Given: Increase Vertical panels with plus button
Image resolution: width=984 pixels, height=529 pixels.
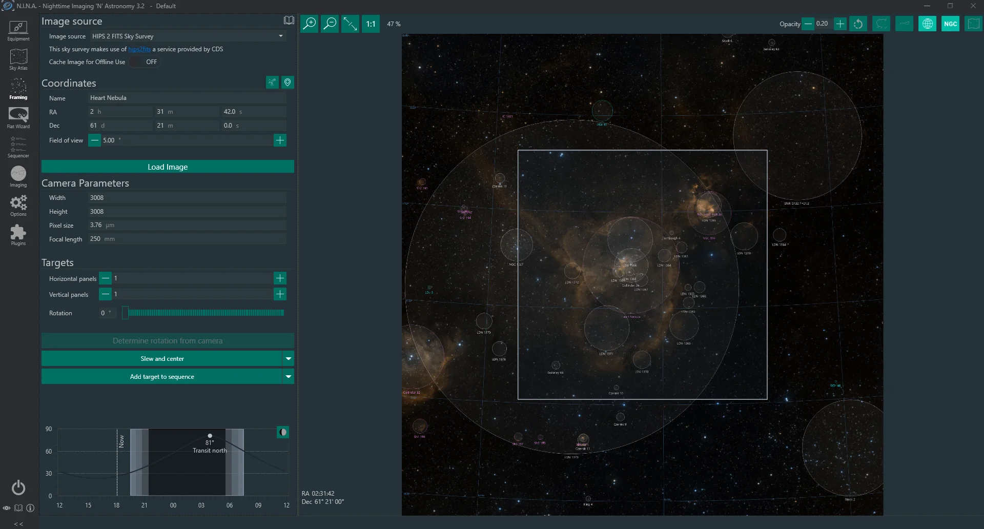Looking at the screenshot, I should [280, 294].
